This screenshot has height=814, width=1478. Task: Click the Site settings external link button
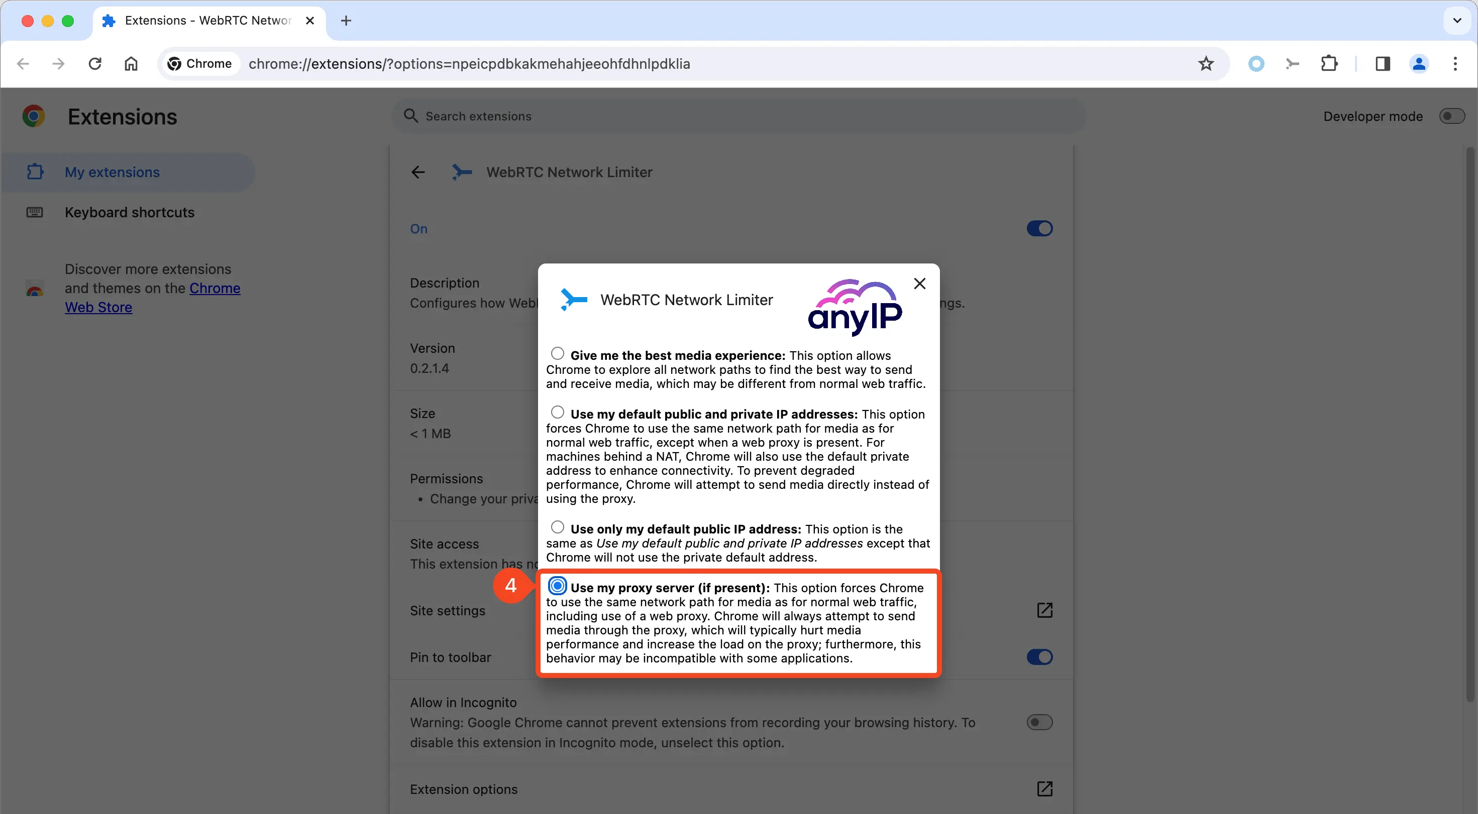tap(1043, 610)
